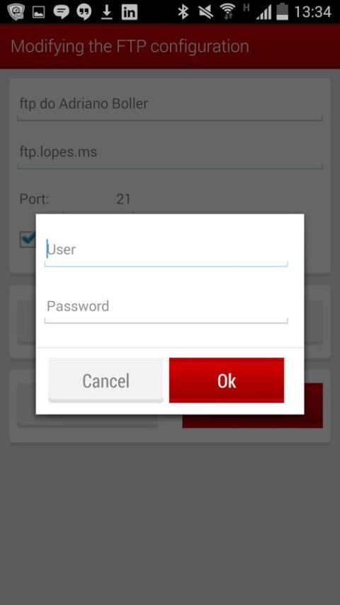Viewport: 340px width, 605px height.
Task: Click the Cancel button in dialog
Action: (106, 380)
